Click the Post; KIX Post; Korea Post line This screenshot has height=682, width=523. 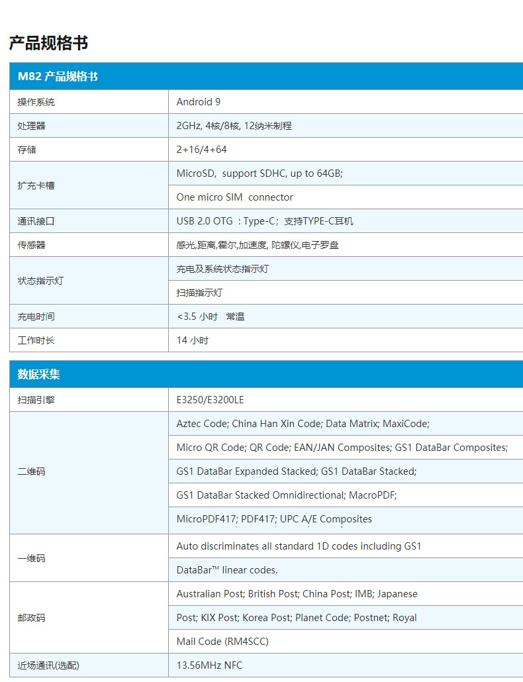[x=297, y=618]
